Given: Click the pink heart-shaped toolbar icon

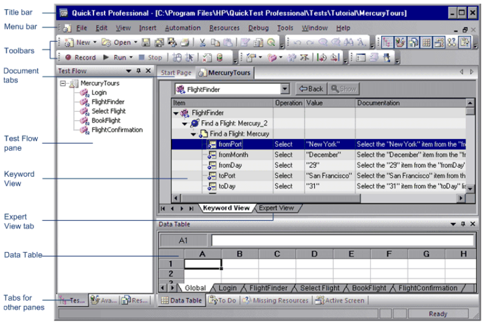Looking at the screenshot, I should (272, 58).
